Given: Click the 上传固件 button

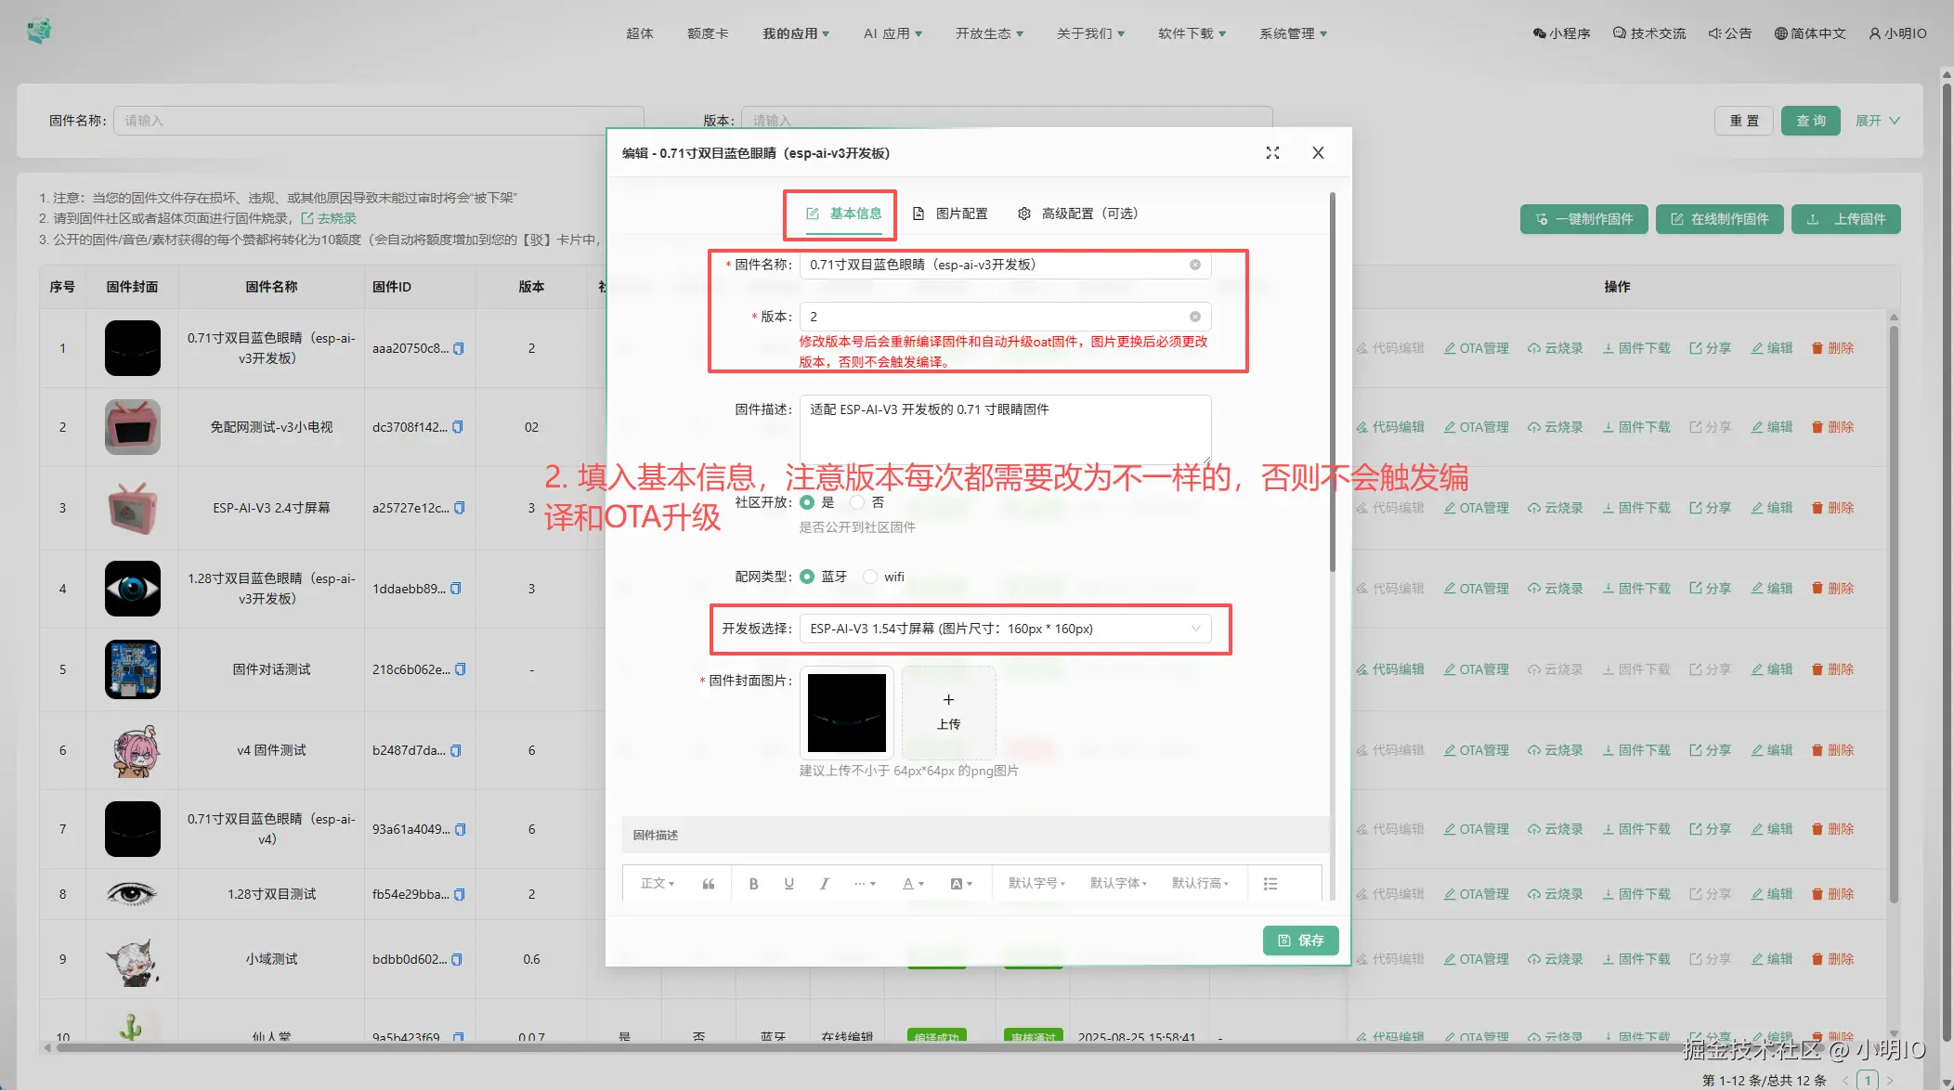Looking at the screenshot, I should click(1845, 219).
